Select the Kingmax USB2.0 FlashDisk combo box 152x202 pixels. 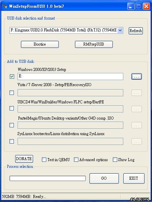click(x=66, y=30)
